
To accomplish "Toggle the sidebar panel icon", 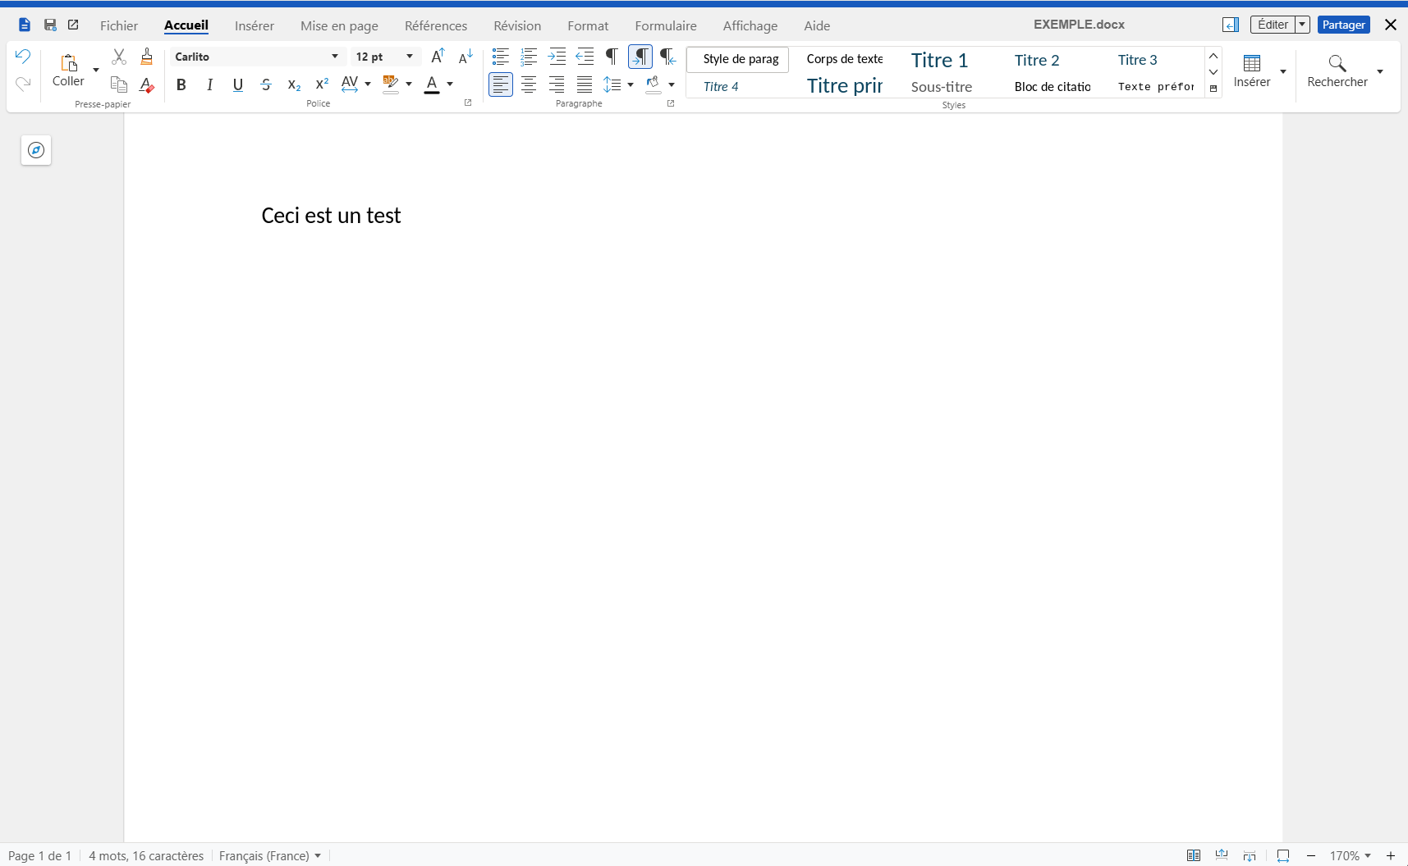I will (x=1231, y=25).
